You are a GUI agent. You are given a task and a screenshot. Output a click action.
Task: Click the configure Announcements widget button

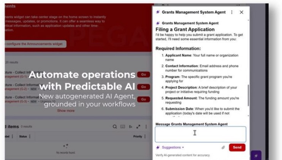coord(35,44)
